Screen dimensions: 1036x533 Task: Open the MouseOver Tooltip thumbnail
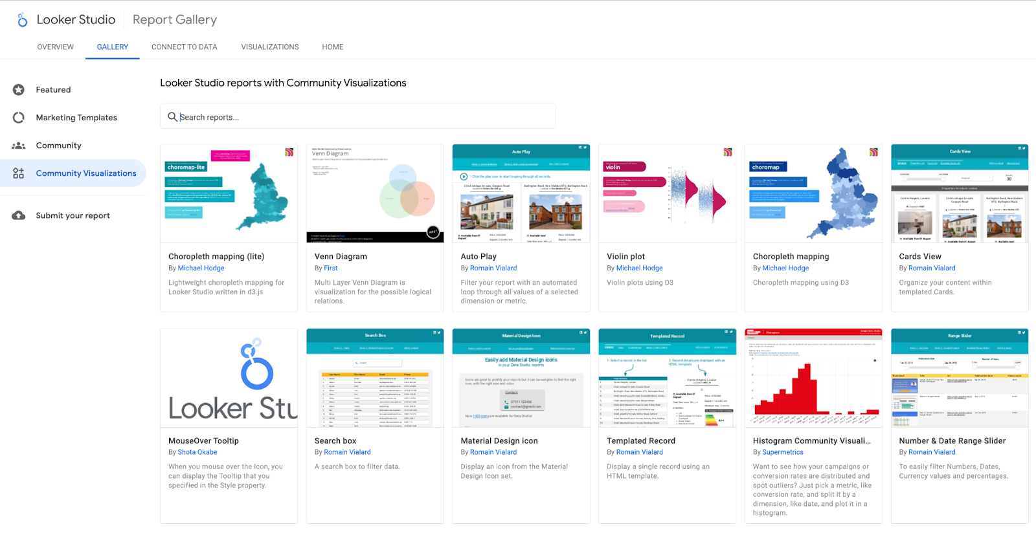click(x=229, y=378)
